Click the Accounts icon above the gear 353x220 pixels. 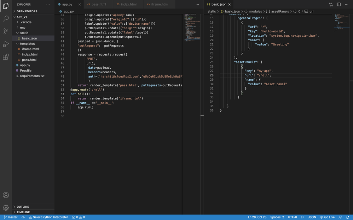[6, 195]
